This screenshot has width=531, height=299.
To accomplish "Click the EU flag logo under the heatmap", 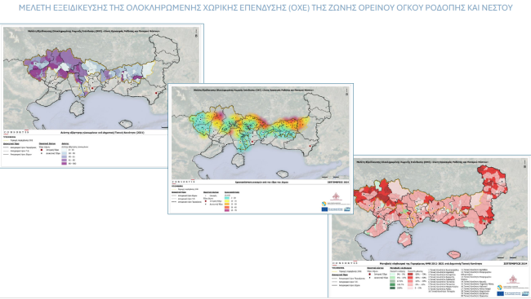I will click(x=324, y=209).
